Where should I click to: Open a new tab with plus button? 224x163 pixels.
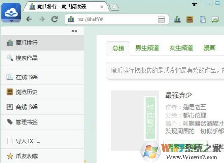coord(114,7)
